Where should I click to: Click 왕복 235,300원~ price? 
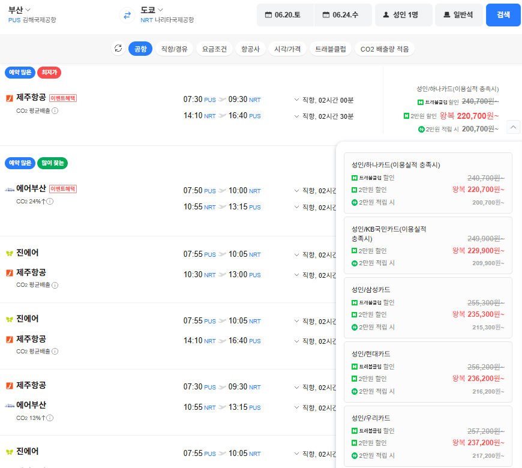click(478, 314)
